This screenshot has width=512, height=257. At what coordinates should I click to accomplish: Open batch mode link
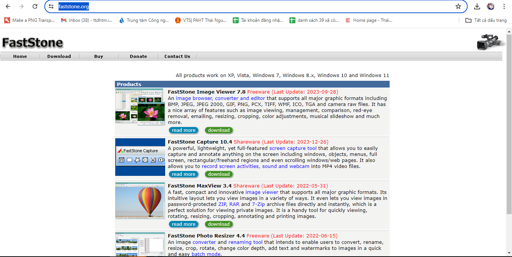206,254
